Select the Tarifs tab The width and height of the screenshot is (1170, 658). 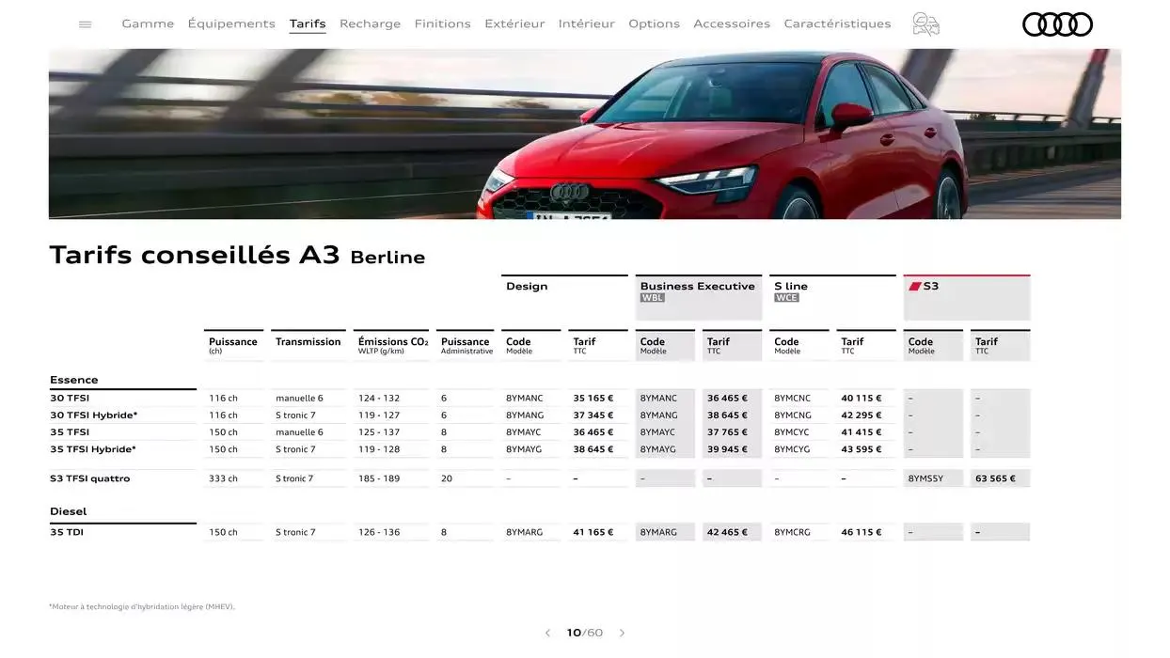click(x=308, y=23)
